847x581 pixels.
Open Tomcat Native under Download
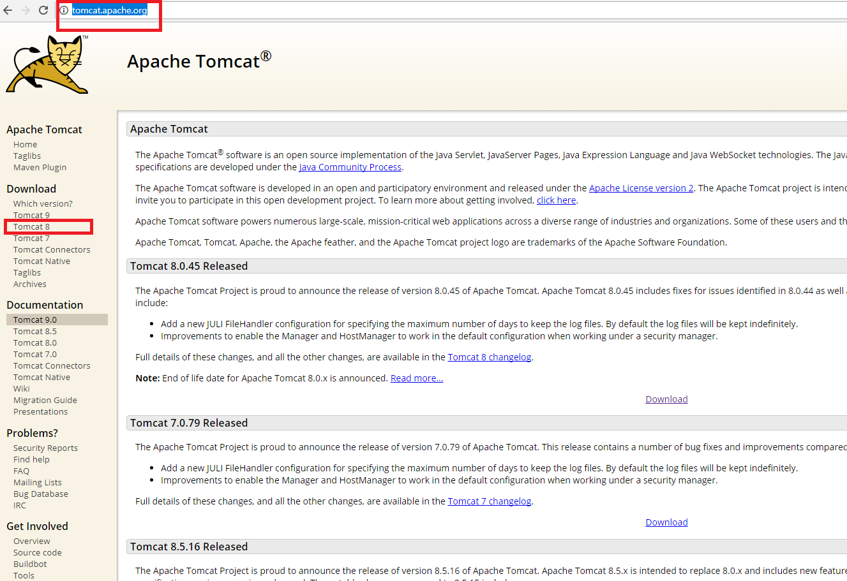pos(41,261)
